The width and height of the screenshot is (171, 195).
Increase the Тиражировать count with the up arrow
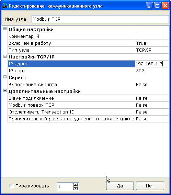[x=76, y=185]
